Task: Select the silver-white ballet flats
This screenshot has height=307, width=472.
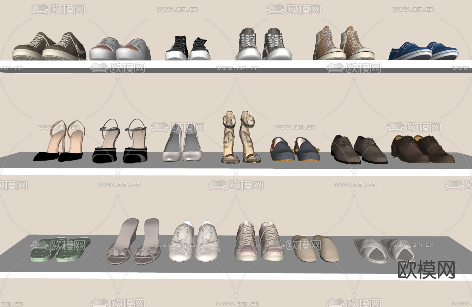Action: 183,142
